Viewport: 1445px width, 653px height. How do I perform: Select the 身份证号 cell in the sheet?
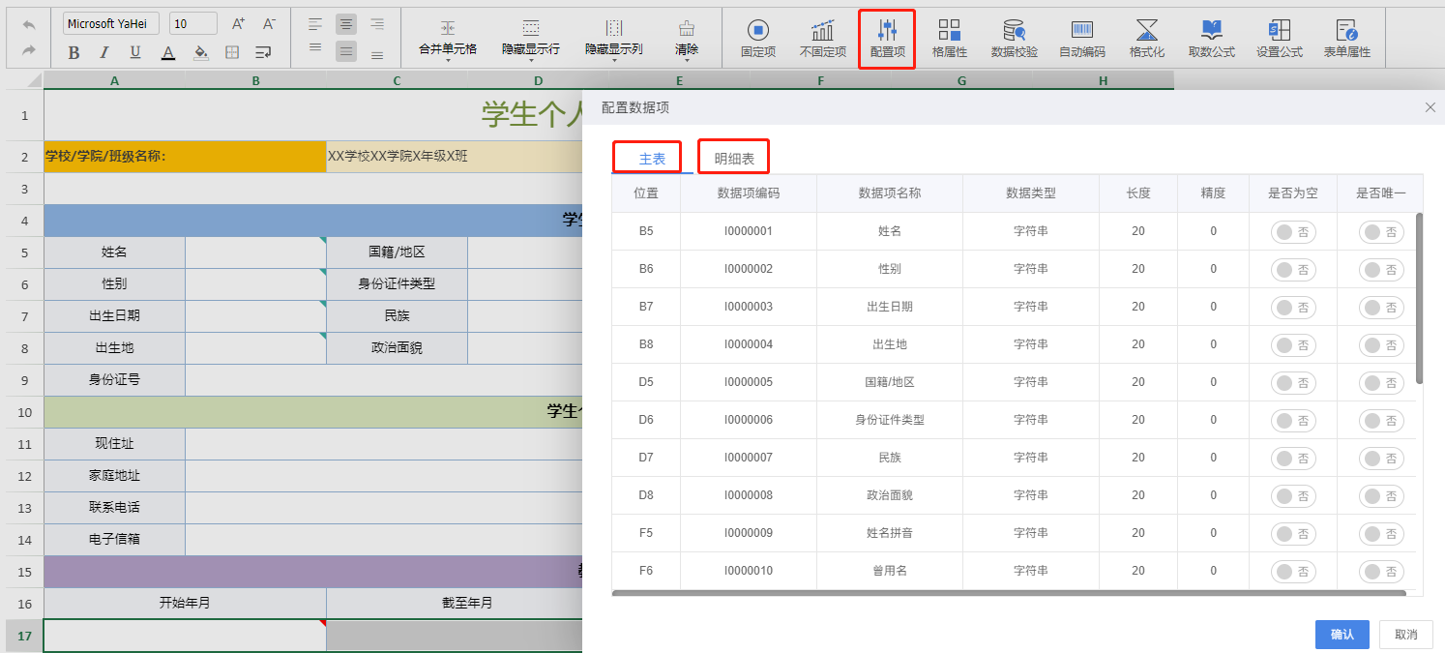pos(114,380)
